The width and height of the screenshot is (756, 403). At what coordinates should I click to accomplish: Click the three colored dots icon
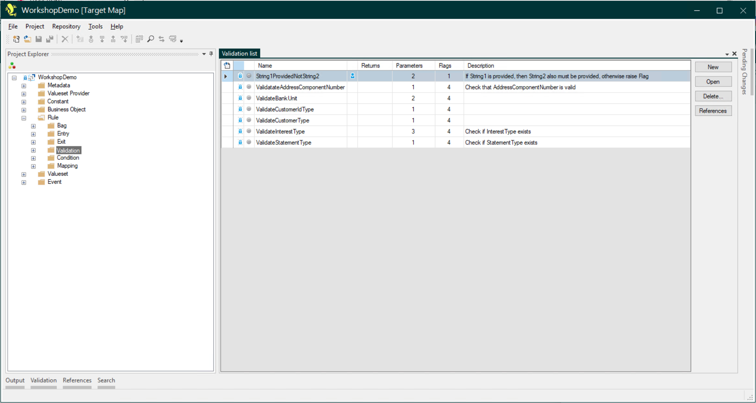pos(12,66)
